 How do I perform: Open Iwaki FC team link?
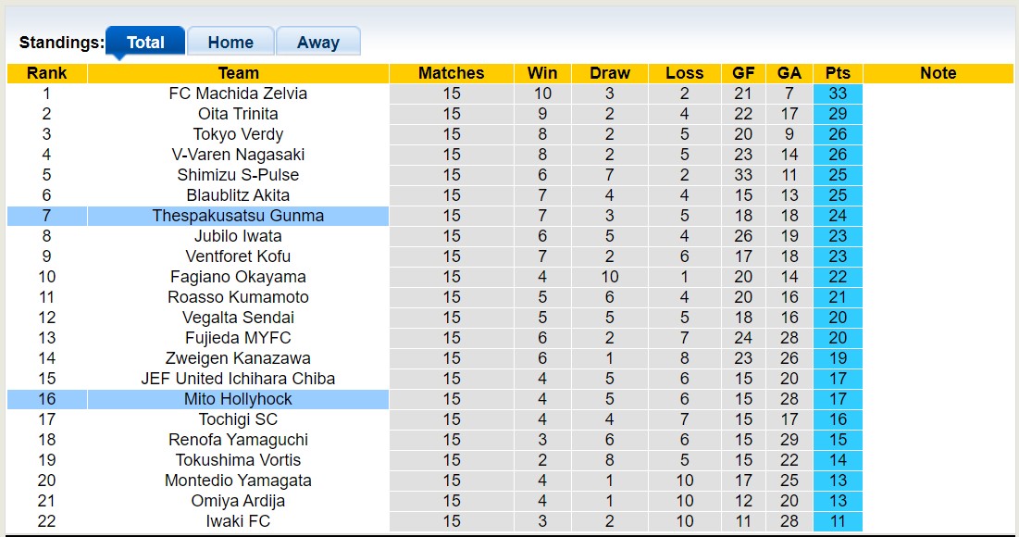238,521
